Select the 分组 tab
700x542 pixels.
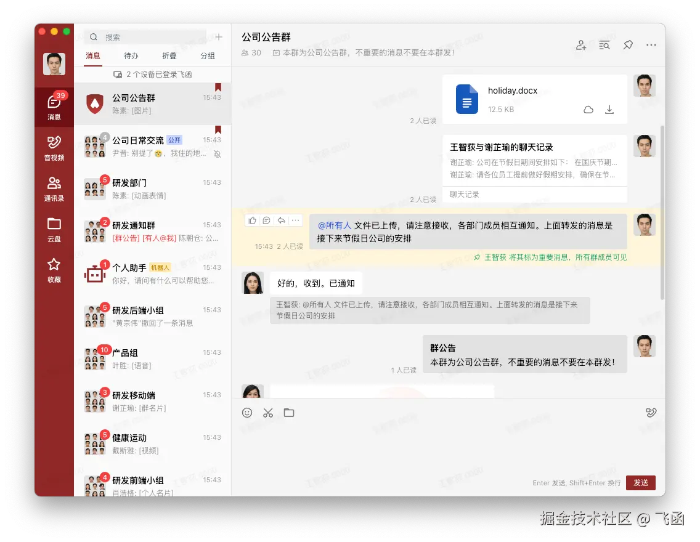(208, 55)
